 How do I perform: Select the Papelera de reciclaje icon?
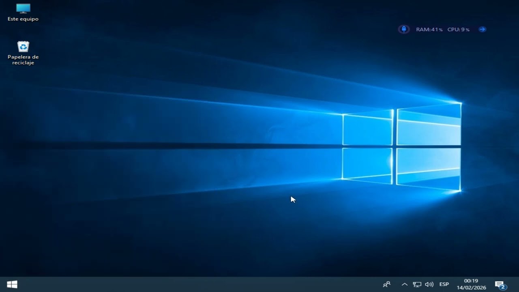23,53
